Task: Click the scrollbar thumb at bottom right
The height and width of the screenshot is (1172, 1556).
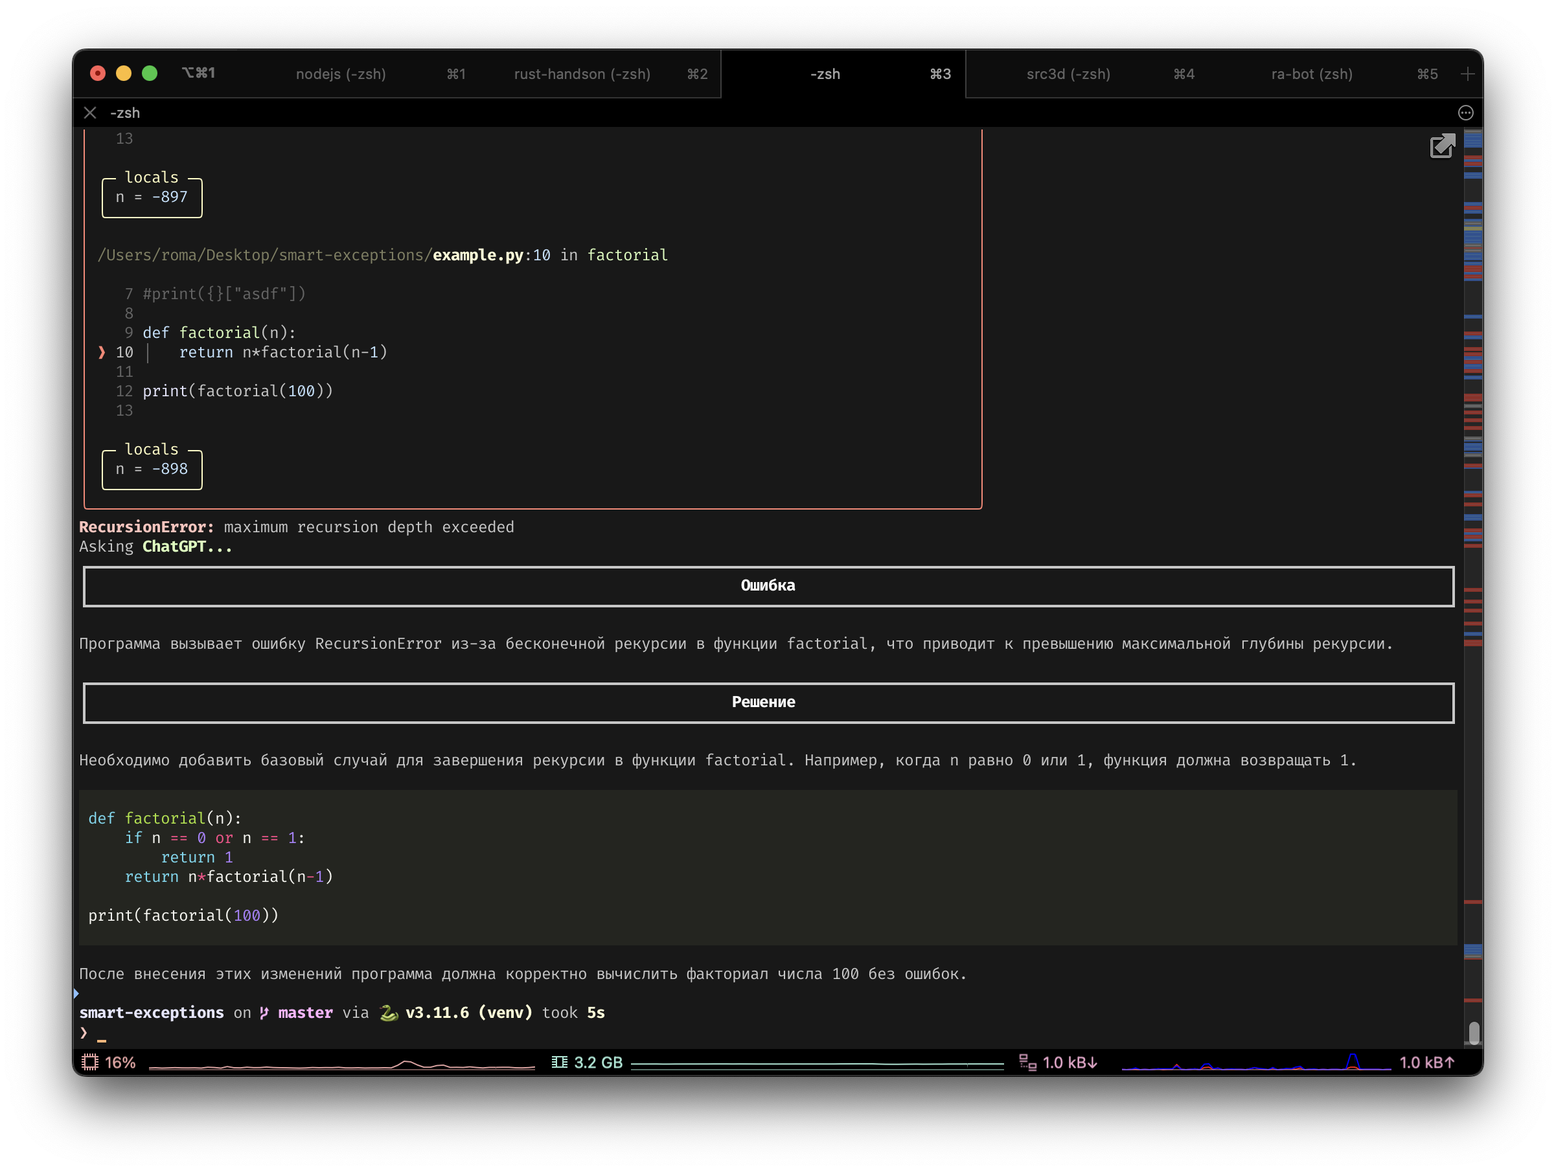Action: coord(1474,1033)
